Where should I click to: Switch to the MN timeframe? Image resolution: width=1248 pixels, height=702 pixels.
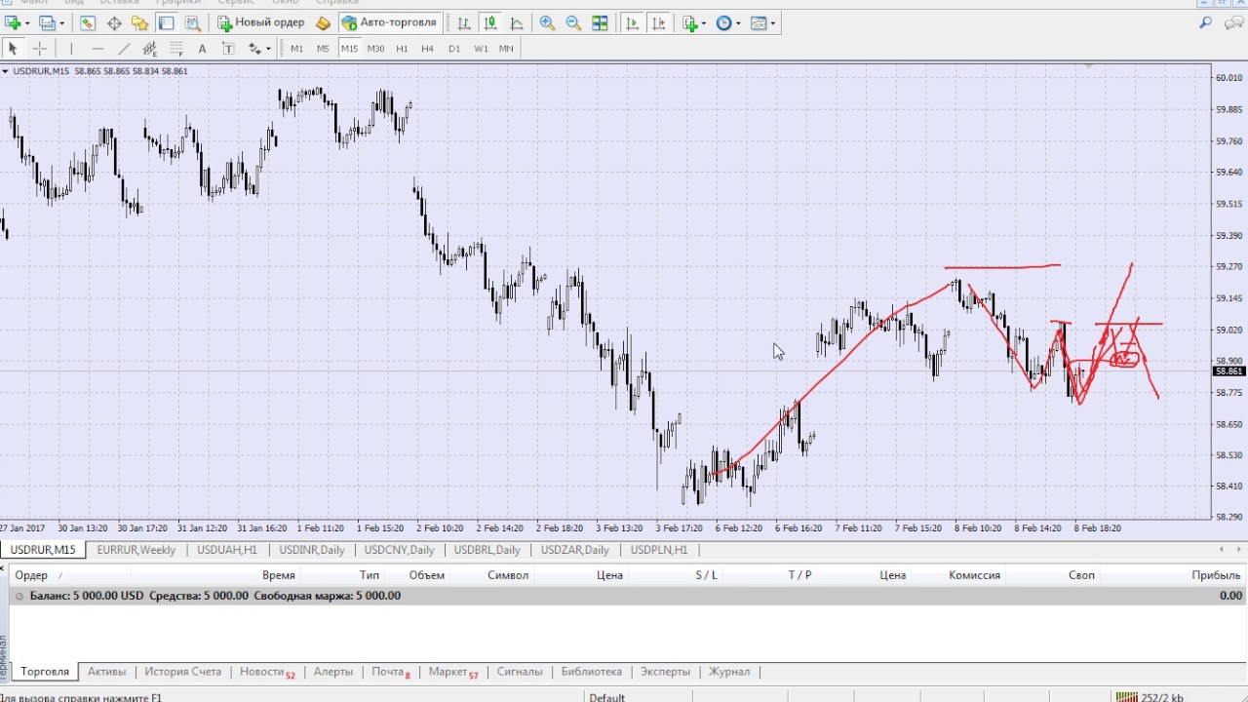coord(506,48)
